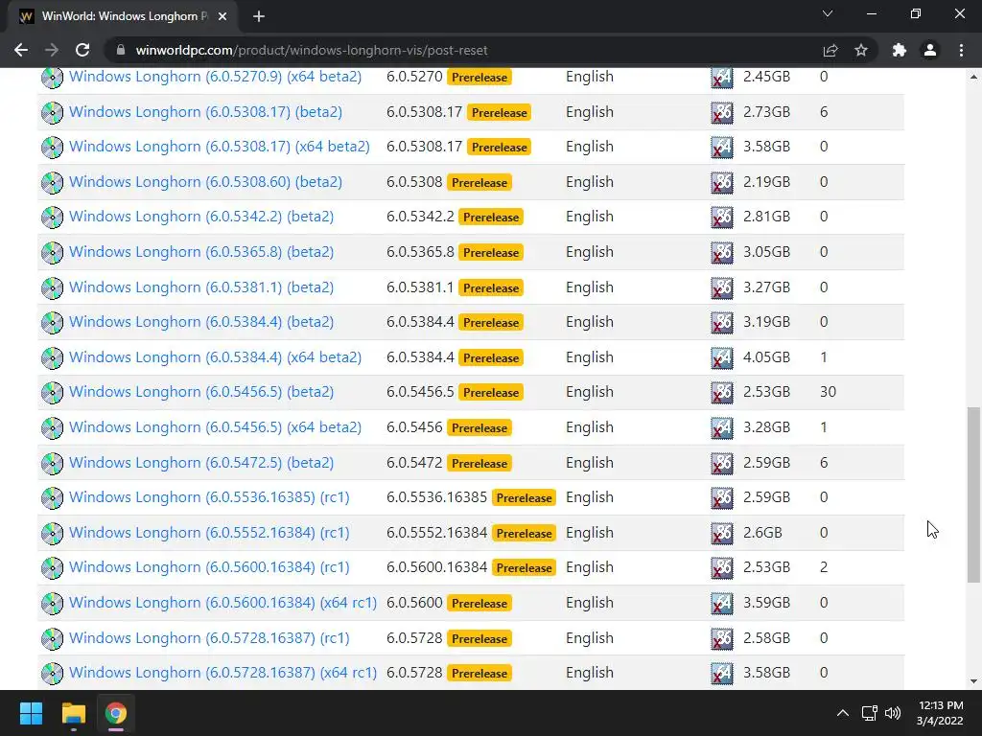Click disc icon of 6.0.5308.60 row
This screenshot has height=736, width=982.
point(52,183)
